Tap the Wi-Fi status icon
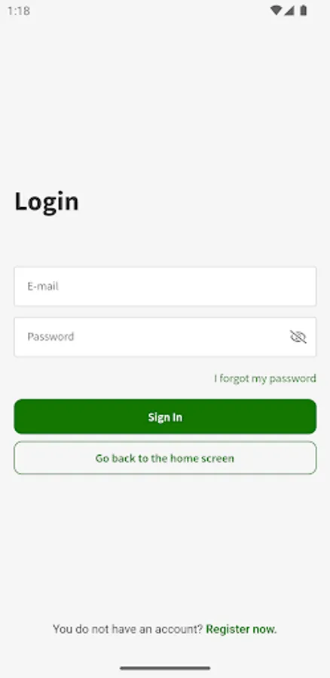This screenshot has width=330, height=678. point(276,11)
